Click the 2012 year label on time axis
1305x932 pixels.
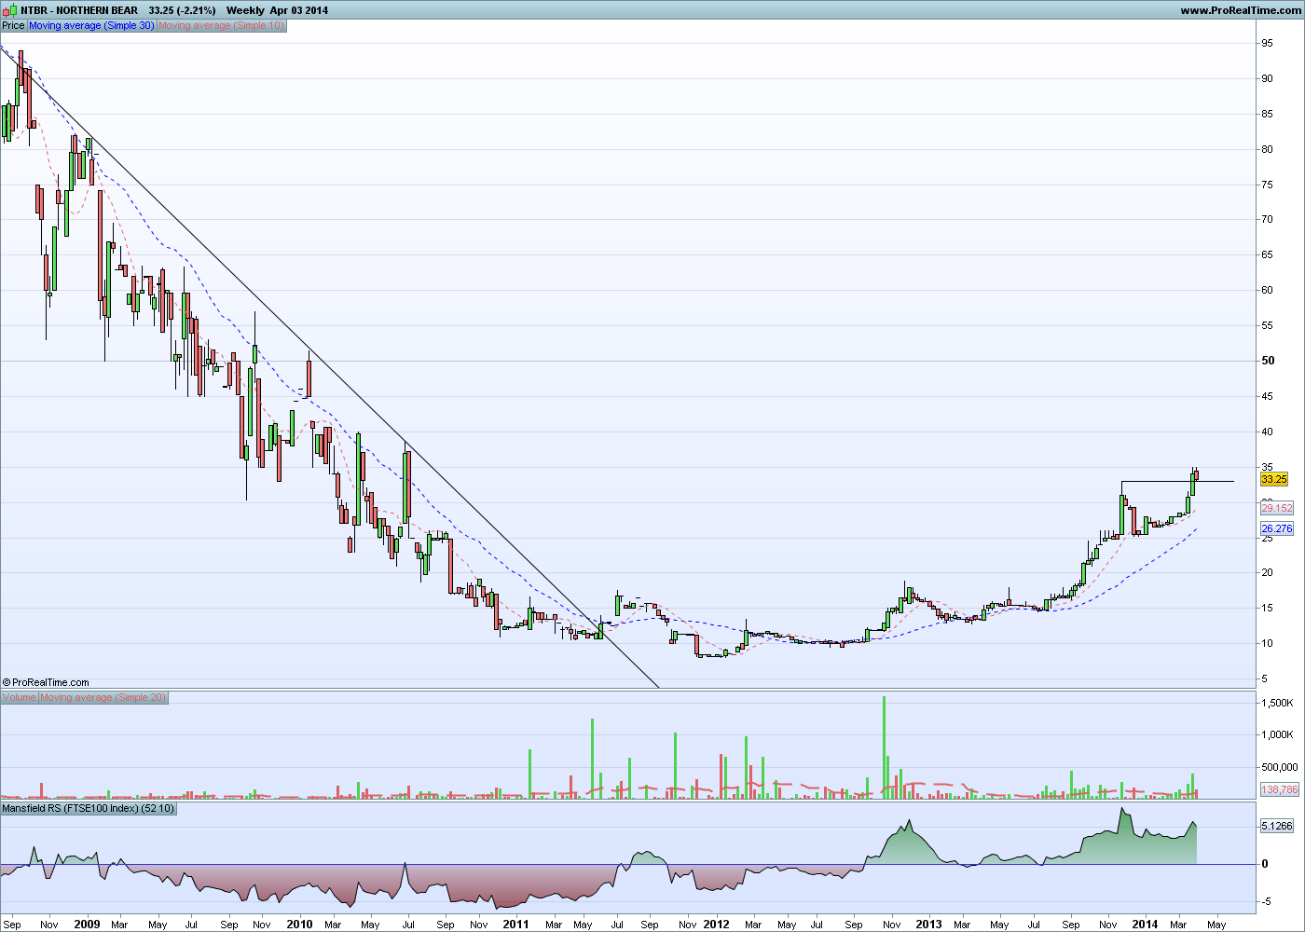pyautogui.click(x=716, y=925)
